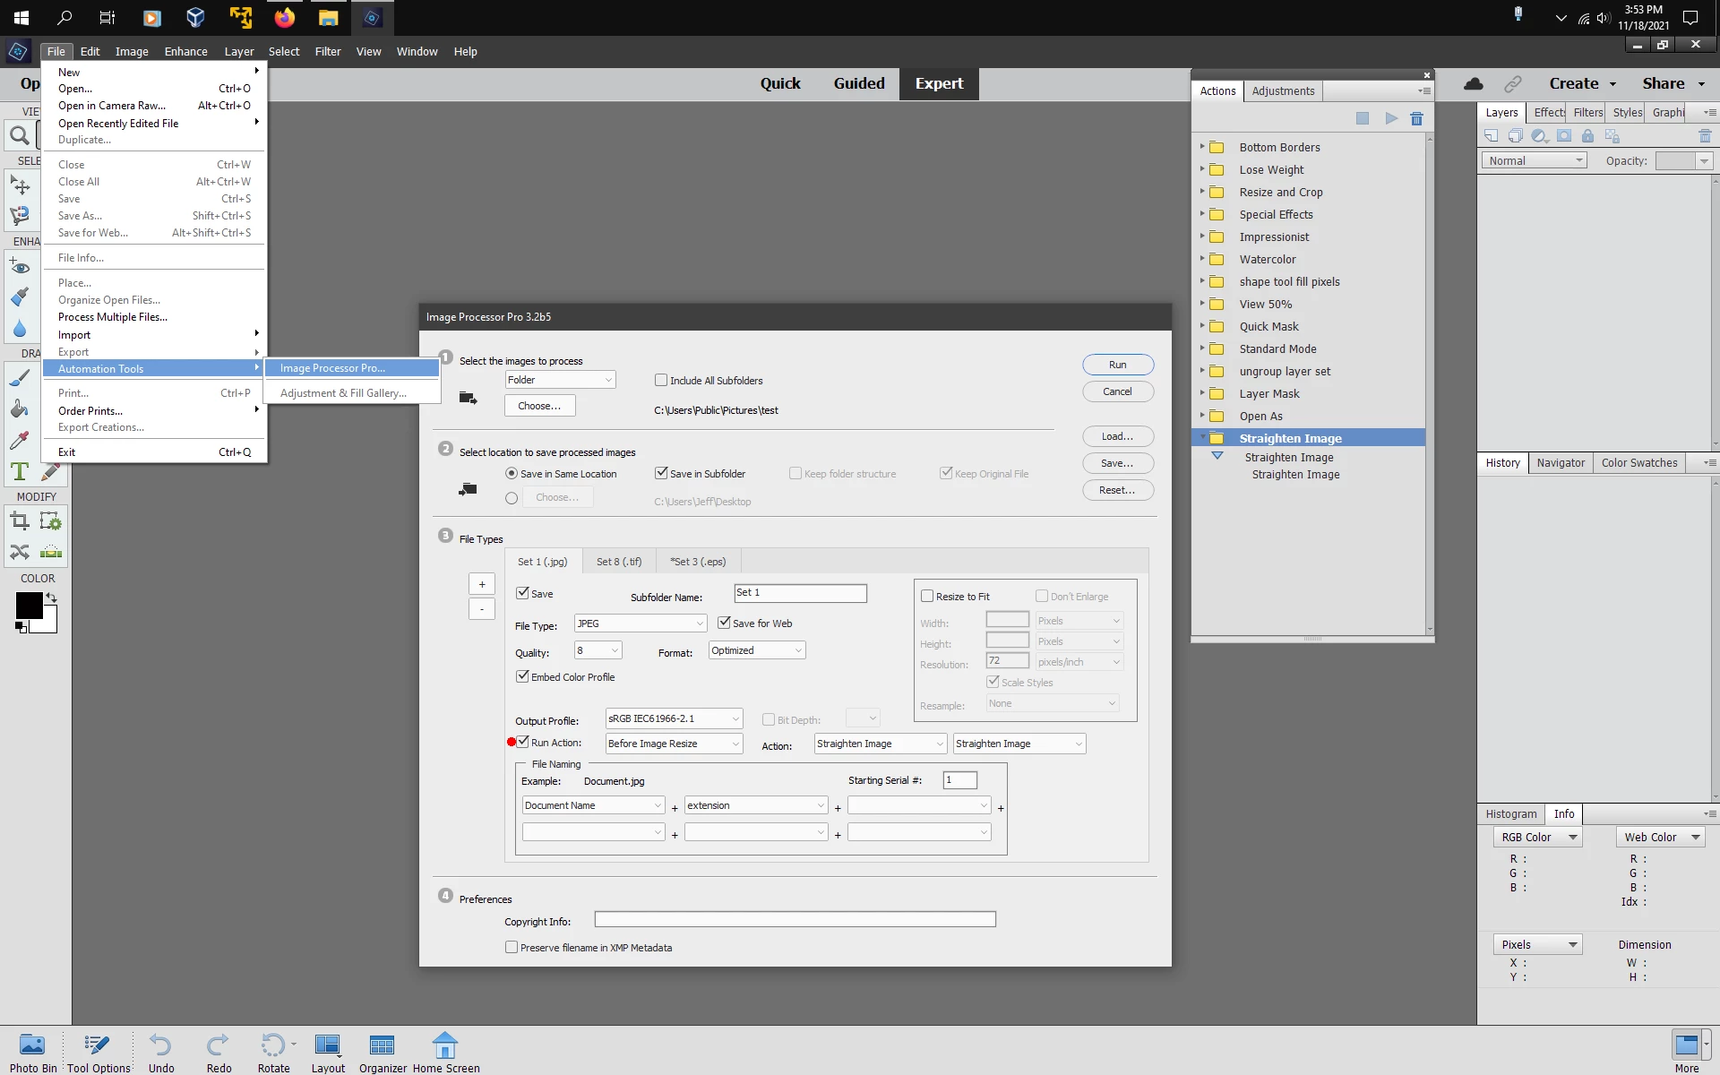Toggle the Resize to Fit checkbox

point(927,597)
